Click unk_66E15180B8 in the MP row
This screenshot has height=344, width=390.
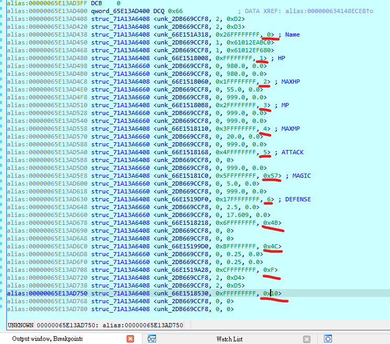coord(183,105)
